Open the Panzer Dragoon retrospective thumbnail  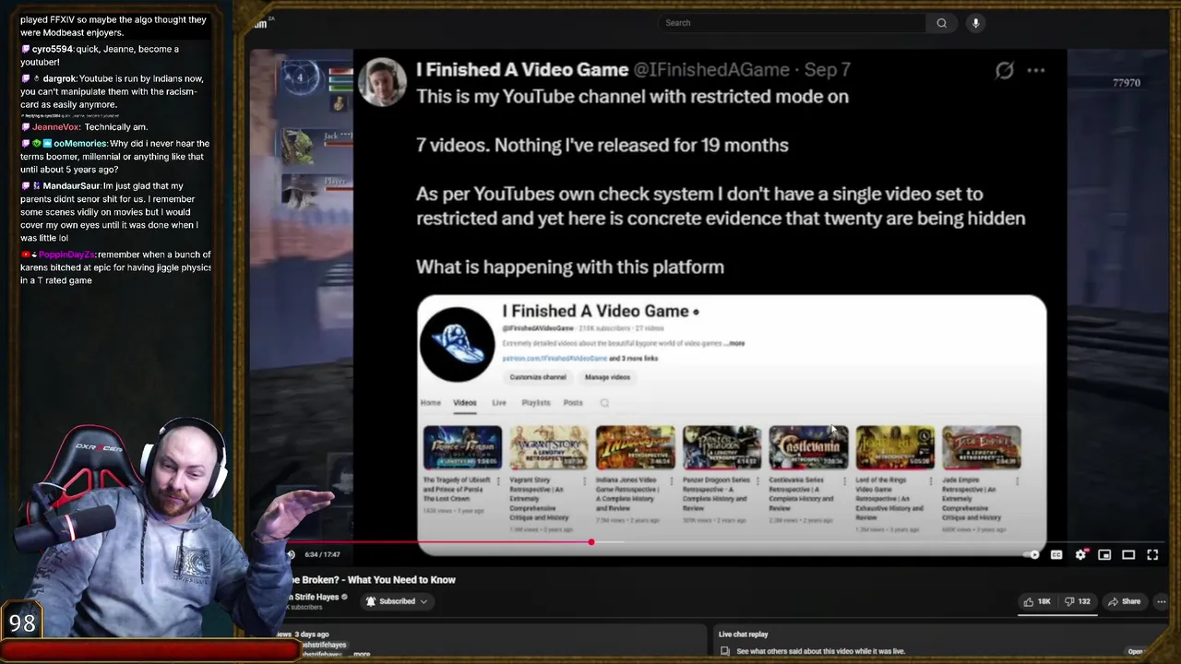[722, 447]
